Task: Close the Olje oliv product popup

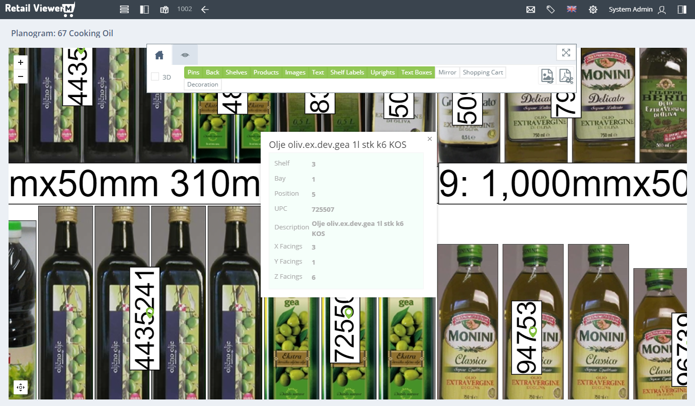Action: (430, 139)
